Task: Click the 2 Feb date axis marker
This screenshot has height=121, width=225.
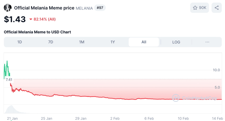Action: pyautogui.click(x=115, y=118)
